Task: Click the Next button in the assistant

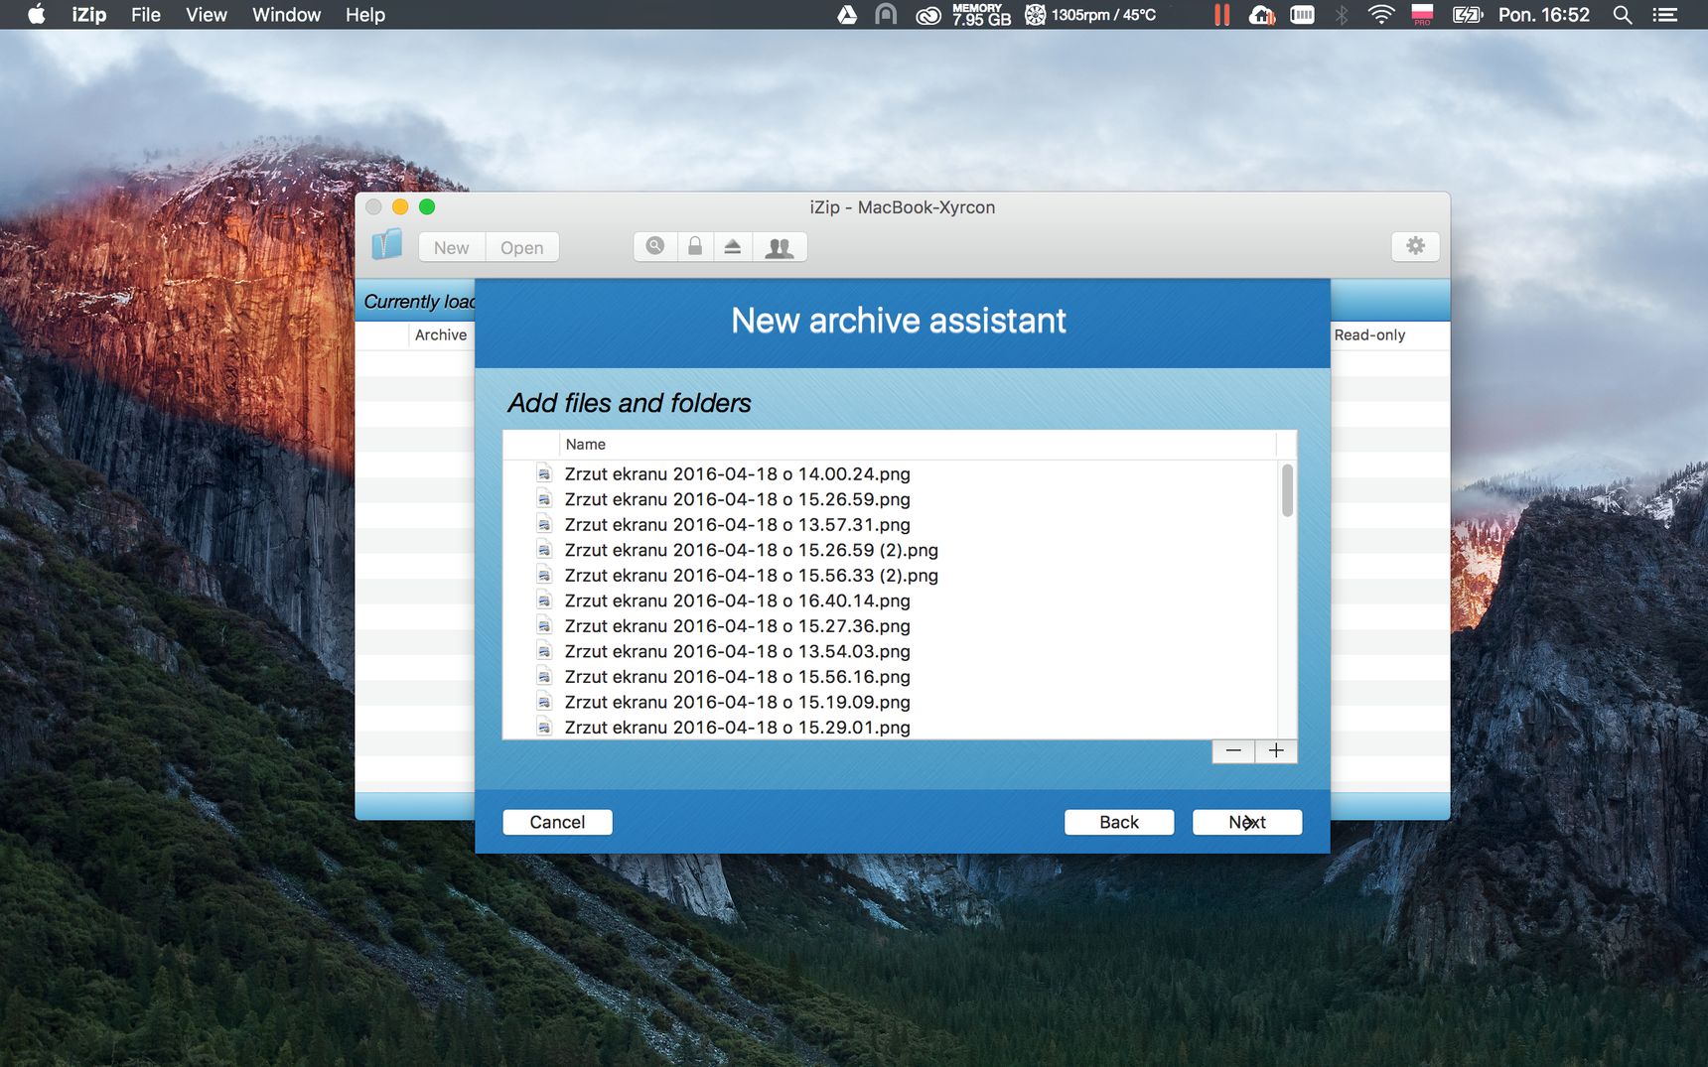Action: [1247, 822]
